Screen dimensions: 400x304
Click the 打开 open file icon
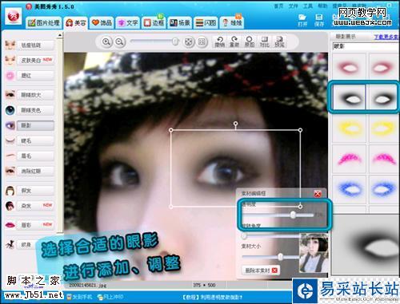click(x=302, y=20)
